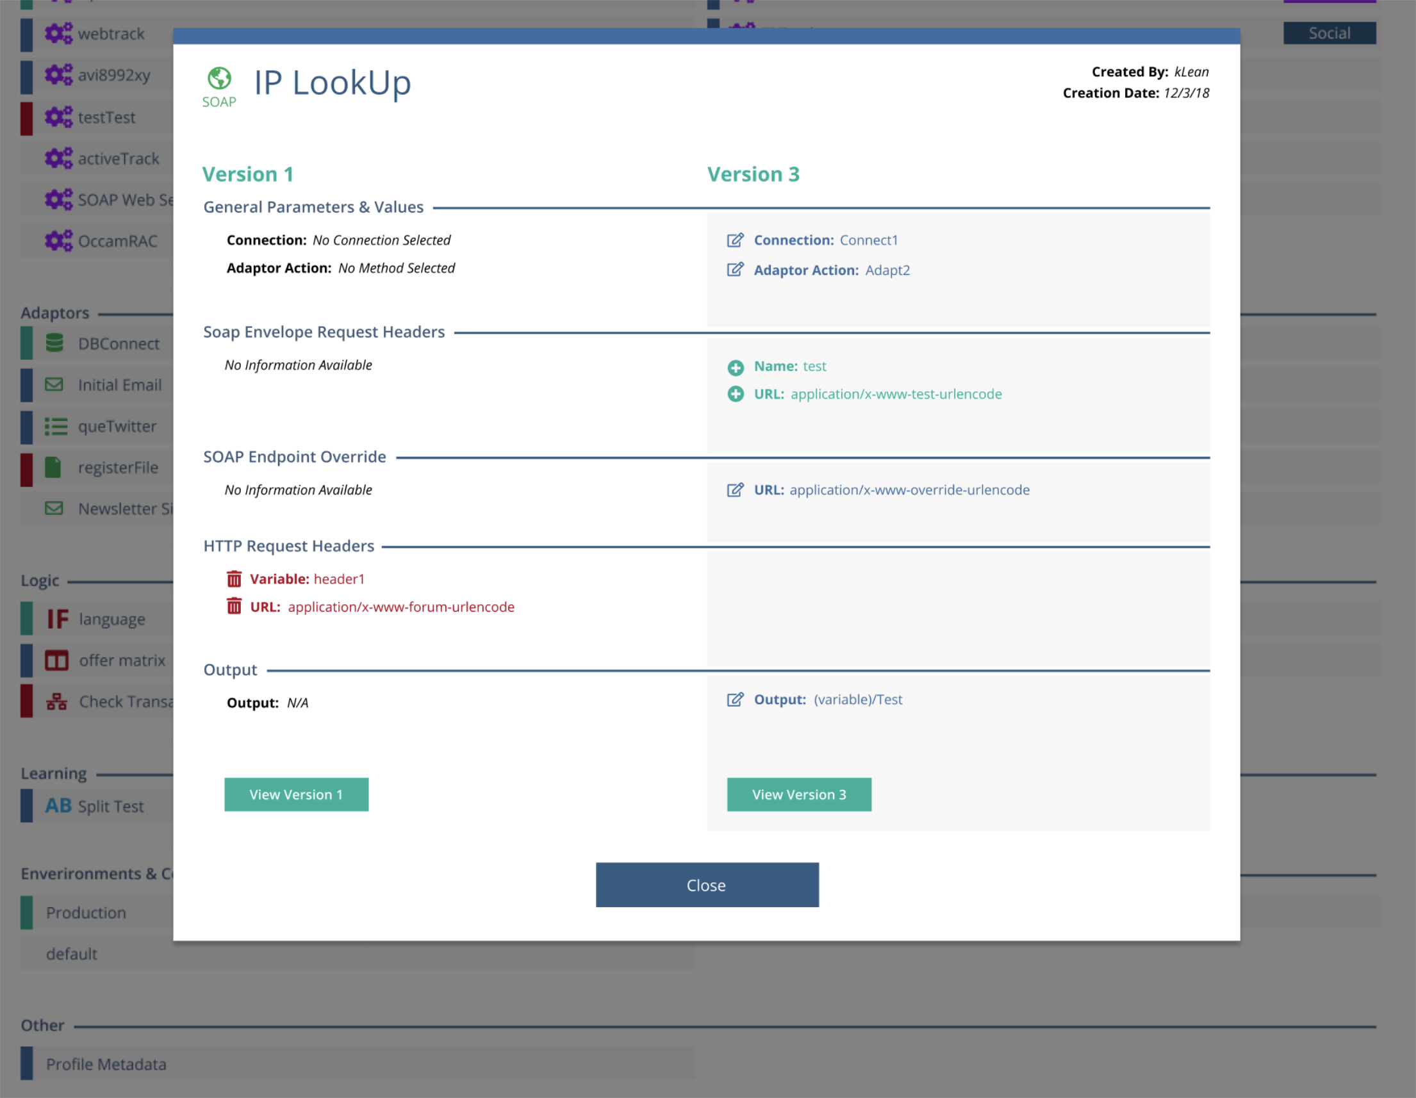Screen dimensions: 1416x1098
Task: Click edit icon next to Output (variable)/Test
Action: coord(734,700)
